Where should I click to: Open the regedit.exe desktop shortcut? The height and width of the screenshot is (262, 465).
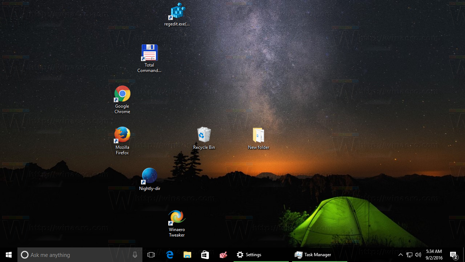click(177, 14)
